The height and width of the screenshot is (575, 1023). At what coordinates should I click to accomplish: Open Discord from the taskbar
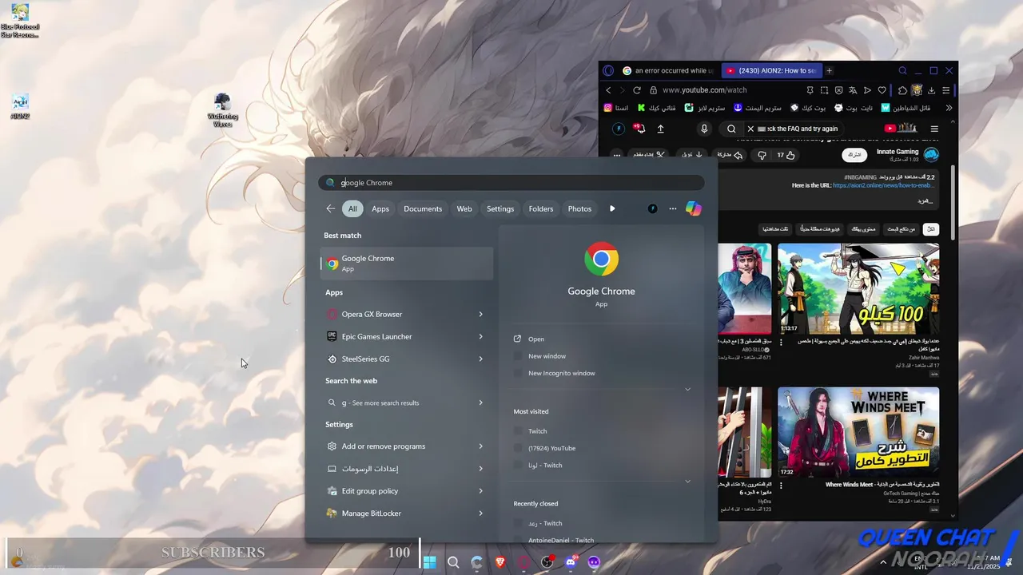pyautogui.click(x=571, y=562)
